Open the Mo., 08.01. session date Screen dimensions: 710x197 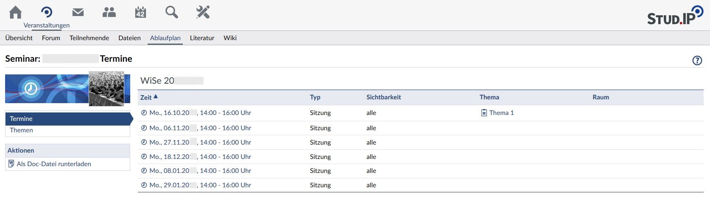200,171
